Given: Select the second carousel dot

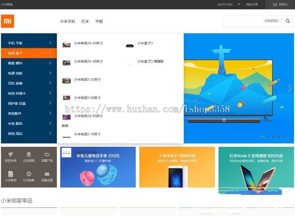Looking at the screenshot, I should (x=268, y=136).
